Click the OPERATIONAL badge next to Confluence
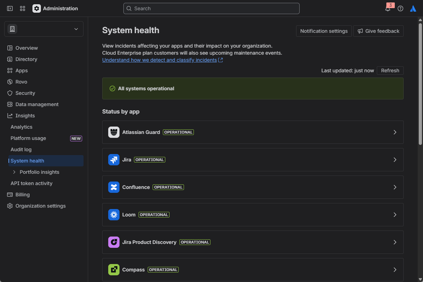 [x=168, y=187]
